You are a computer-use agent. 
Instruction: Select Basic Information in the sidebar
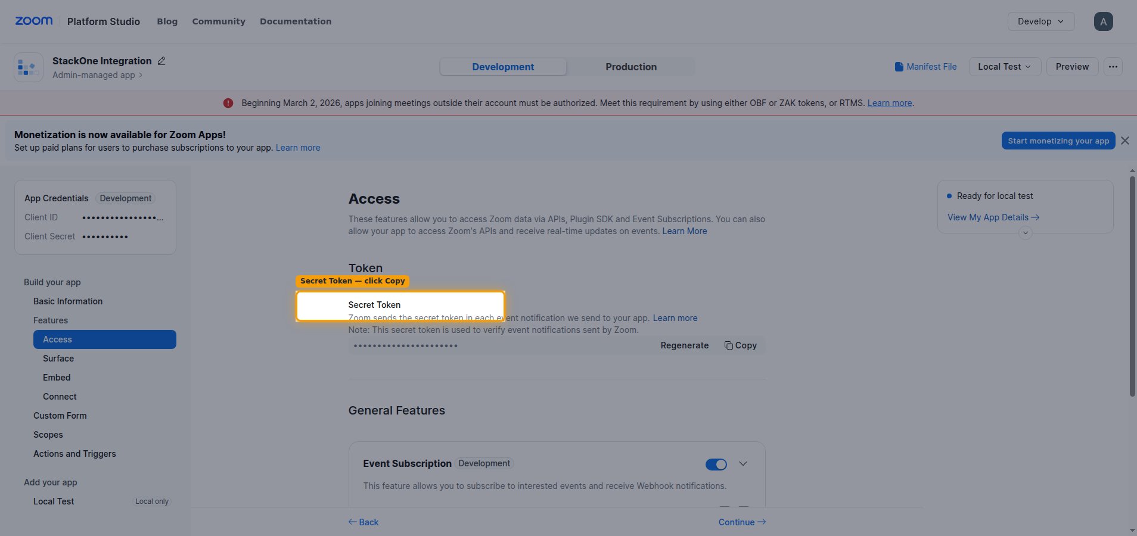point(68,301)
